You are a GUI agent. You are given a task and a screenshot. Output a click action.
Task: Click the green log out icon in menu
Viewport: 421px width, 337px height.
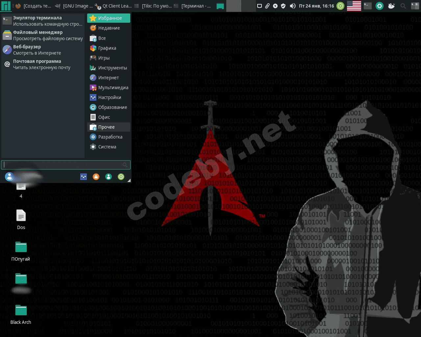point(121,177)
